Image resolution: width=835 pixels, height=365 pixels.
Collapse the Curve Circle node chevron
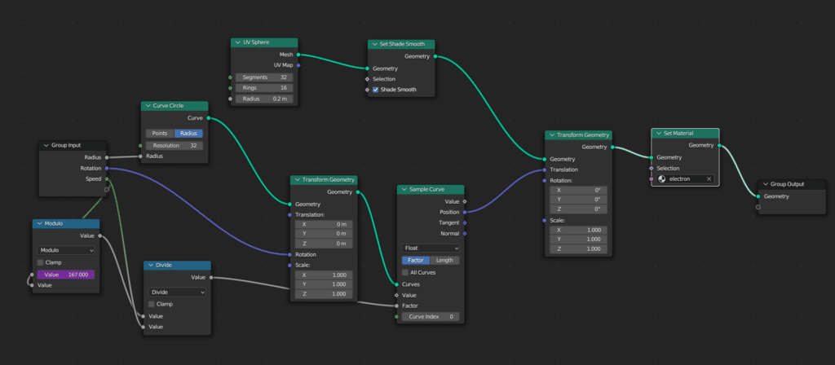[x=148, y=106]
